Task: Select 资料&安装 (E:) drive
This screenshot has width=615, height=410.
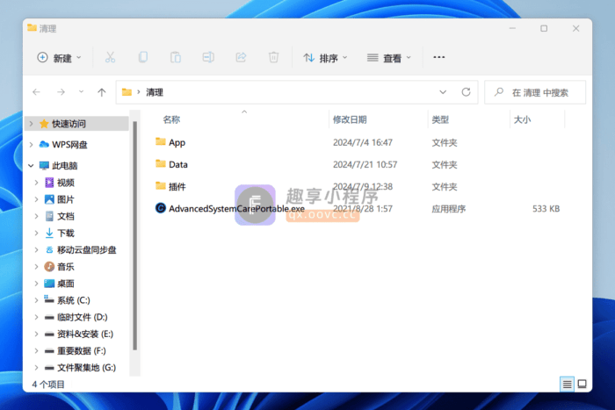Action: (85, 334)
